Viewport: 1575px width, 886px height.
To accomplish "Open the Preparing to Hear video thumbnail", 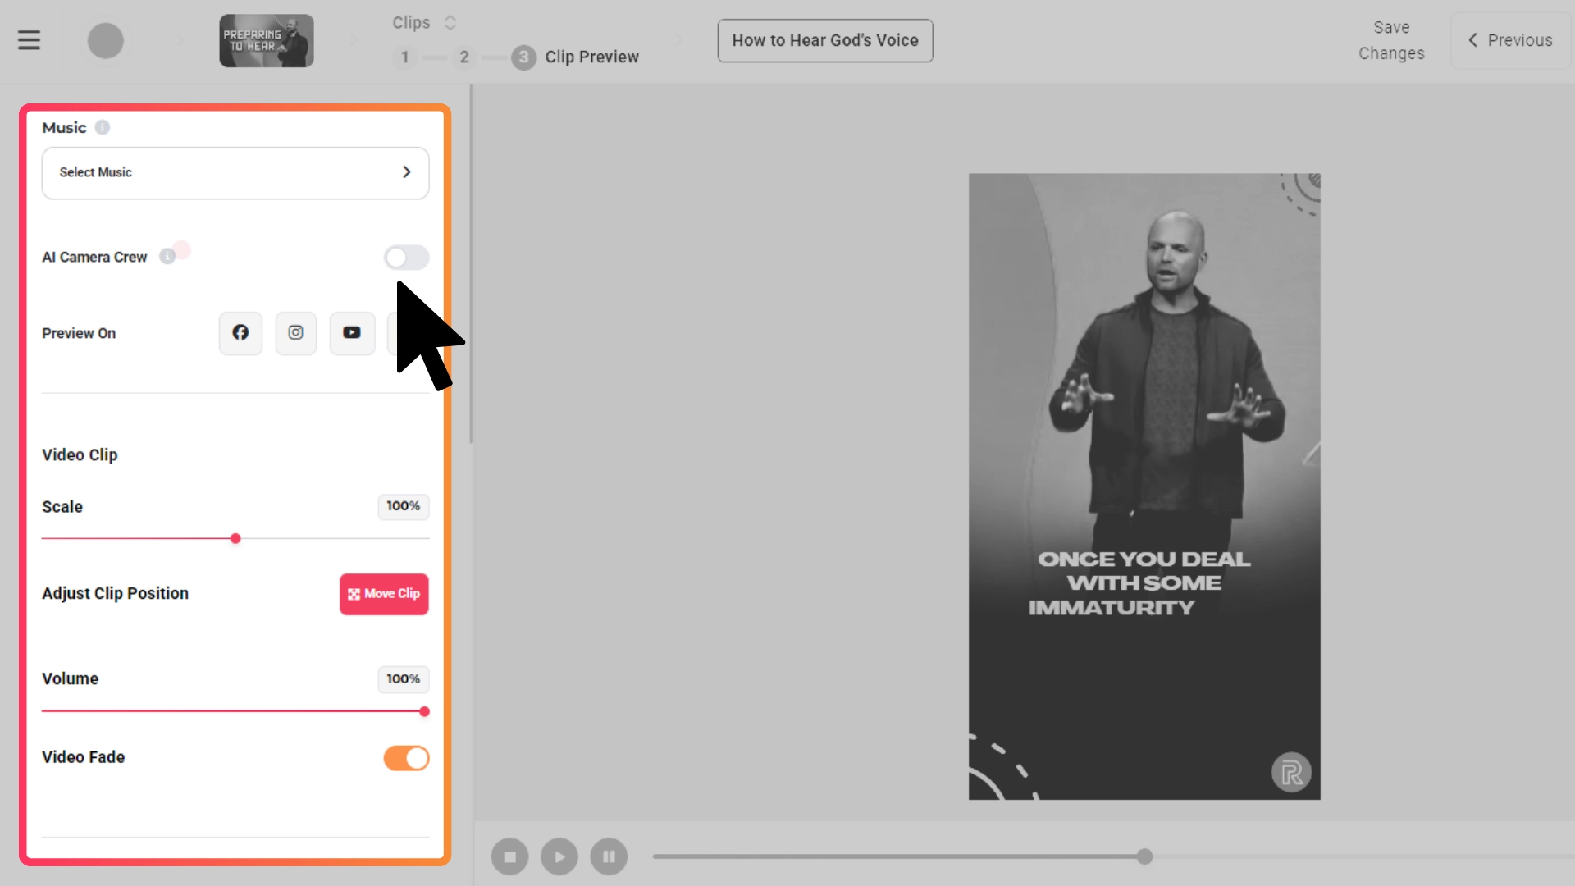I will tap(266, 40).
